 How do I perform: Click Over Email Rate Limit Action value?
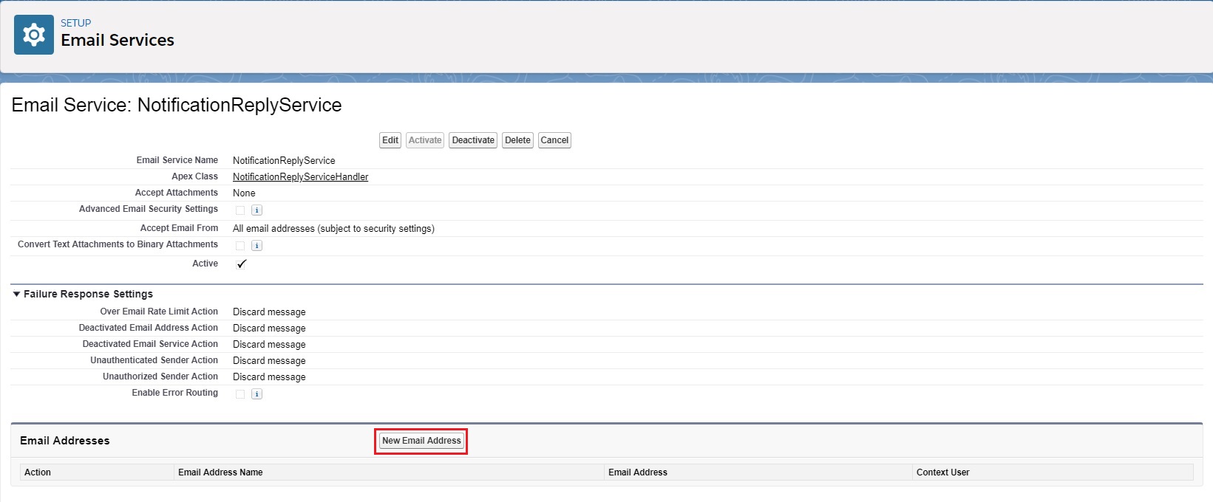pyautogui.click(x=269, y=312)
